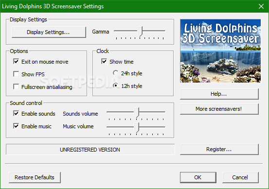The height and width of the screenshot is (189, 269).
Task: Click the Music volume slider thumb
Action: pos(137,128)
